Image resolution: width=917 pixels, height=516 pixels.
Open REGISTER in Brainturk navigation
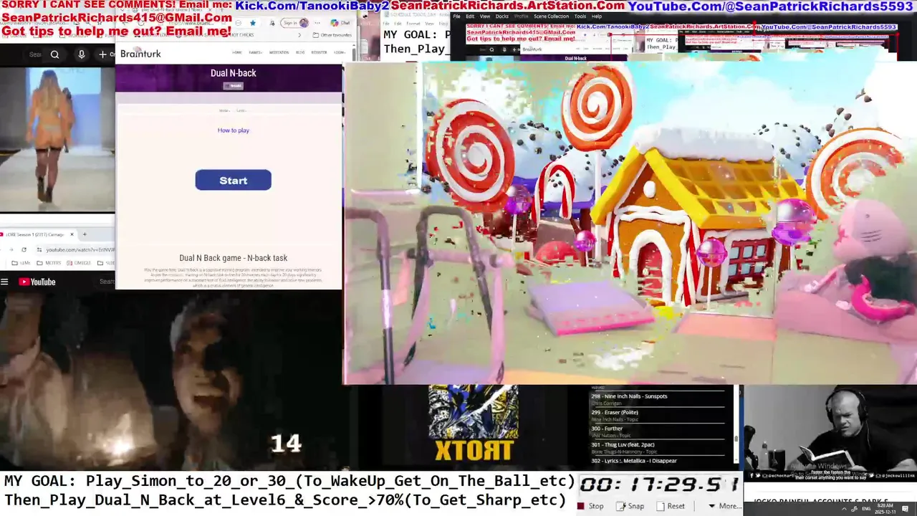coord(319,52)
